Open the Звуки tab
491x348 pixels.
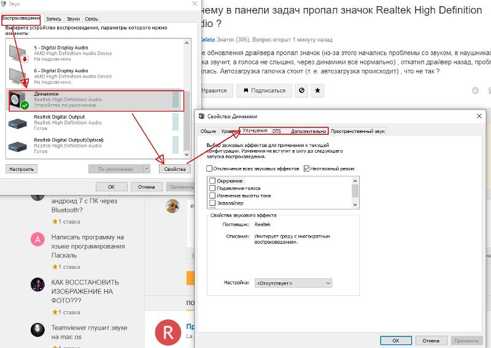point(73,19)
